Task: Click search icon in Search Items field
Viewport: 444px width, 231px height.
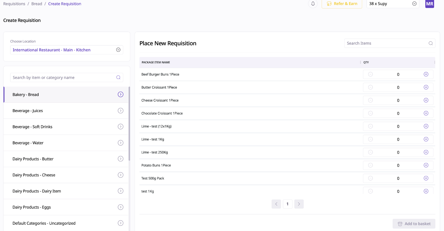Action: click(430, 43)
